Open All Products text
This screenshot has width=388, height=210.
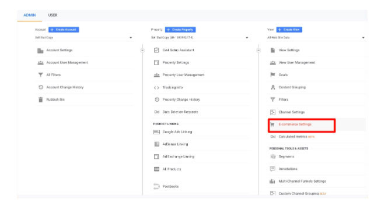click(172, 169)
